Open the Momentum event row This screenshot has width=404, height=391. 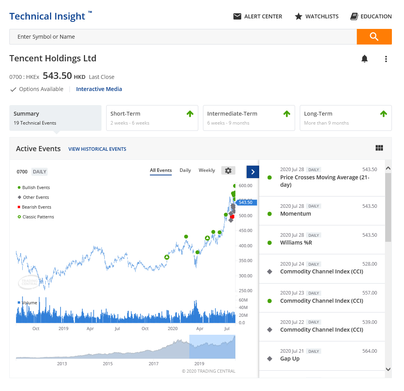click(x=322, y=211)
